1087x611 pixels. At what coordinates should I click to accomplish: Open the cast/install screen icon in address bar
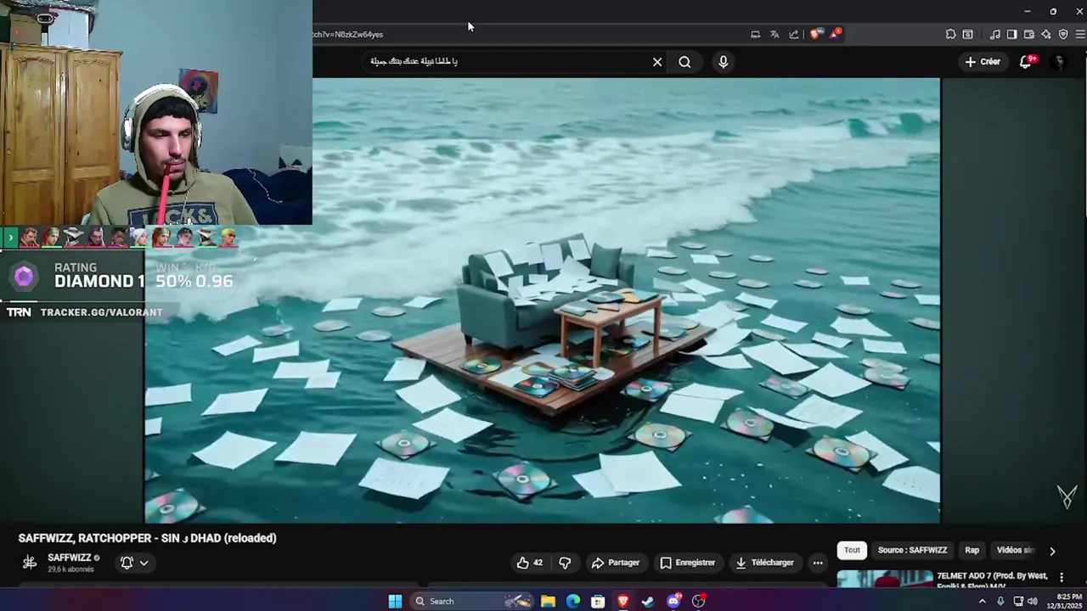click(755, 35)
